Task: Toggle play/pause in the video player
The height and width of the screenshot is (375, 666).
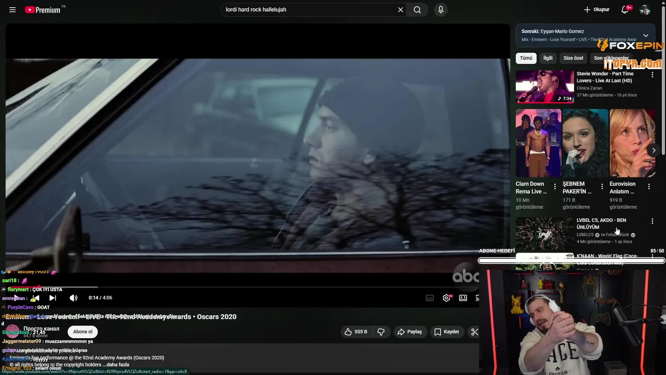Action: (x=17, y=298)
